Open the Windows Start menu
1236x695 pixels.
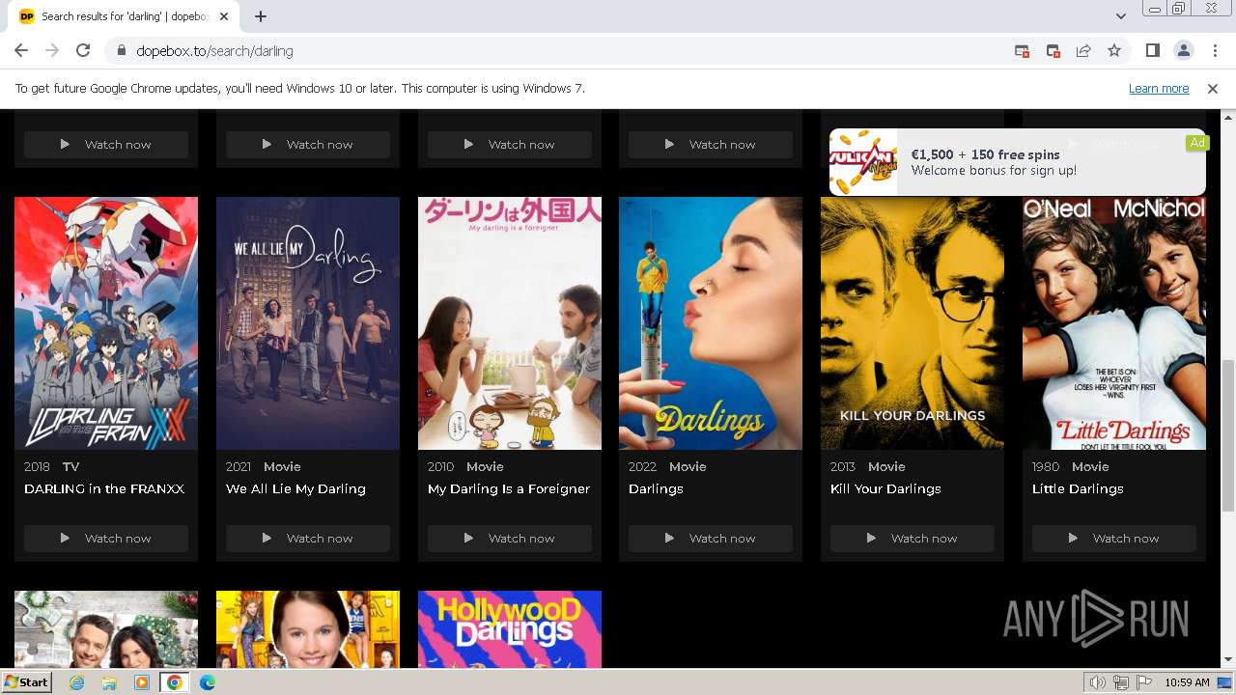[27, 682]
